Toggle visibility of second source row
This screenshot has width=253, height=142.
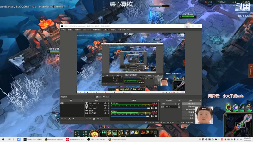(x=105, y=106)
